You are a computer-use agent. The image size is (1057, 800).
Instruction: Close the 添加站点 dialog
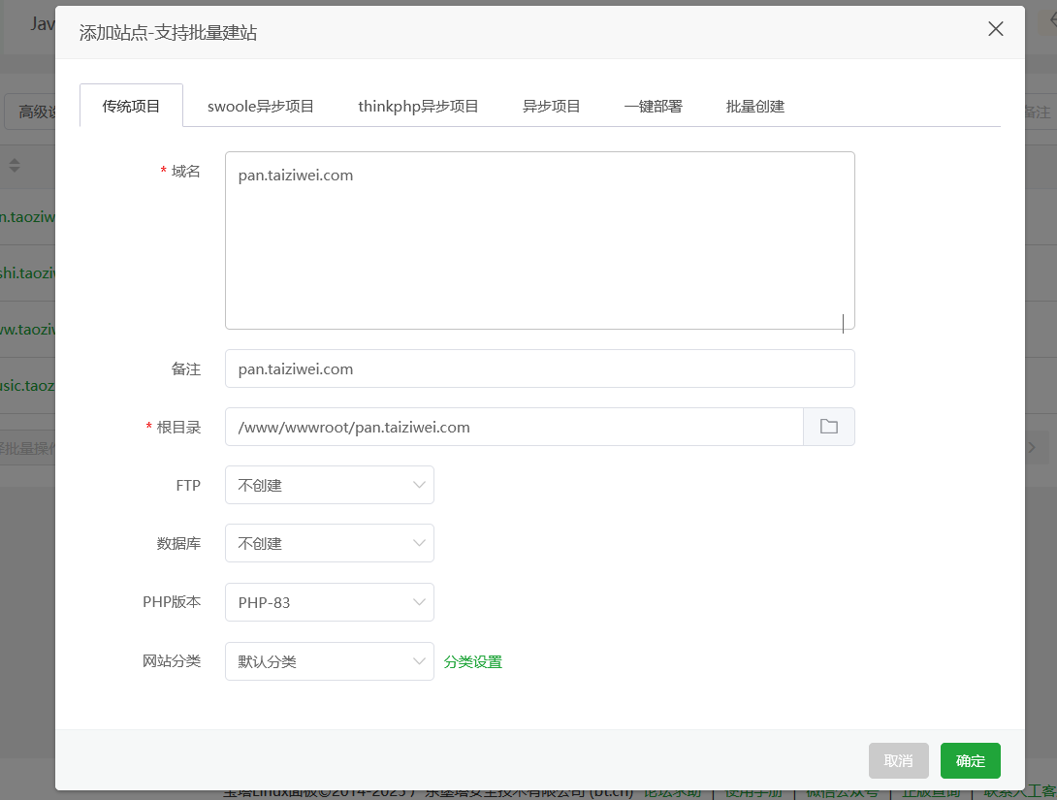point(995,29)
